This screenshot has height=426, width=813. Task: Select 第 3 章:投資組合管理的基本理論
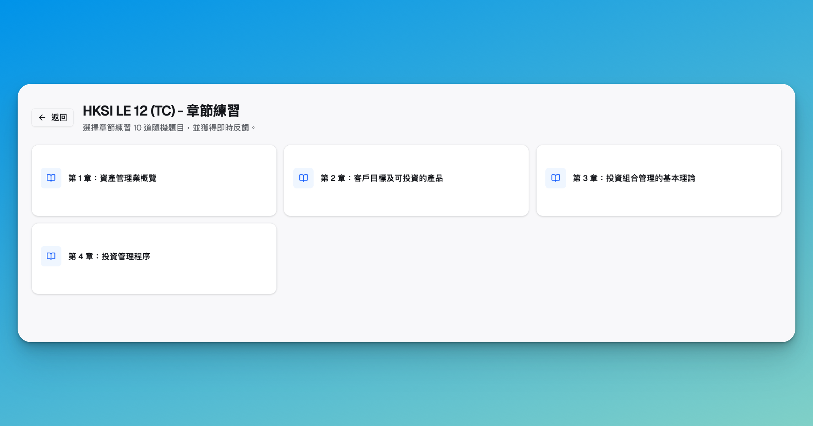(x=659, y=180)
